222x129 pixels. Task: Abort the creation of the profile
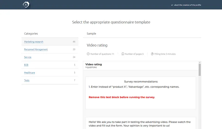coord(187,5)
